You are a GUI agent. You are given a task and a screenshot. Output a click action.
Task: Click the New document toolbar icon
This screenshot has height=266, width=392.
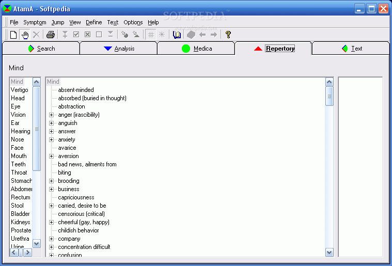(13, 35)
